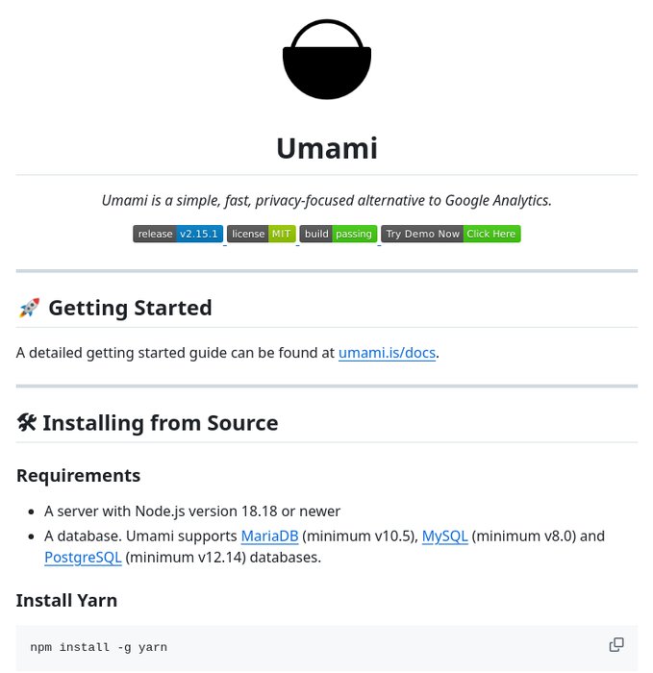
Task: Click the Installing from Source heading
Action: pos(160,423)
